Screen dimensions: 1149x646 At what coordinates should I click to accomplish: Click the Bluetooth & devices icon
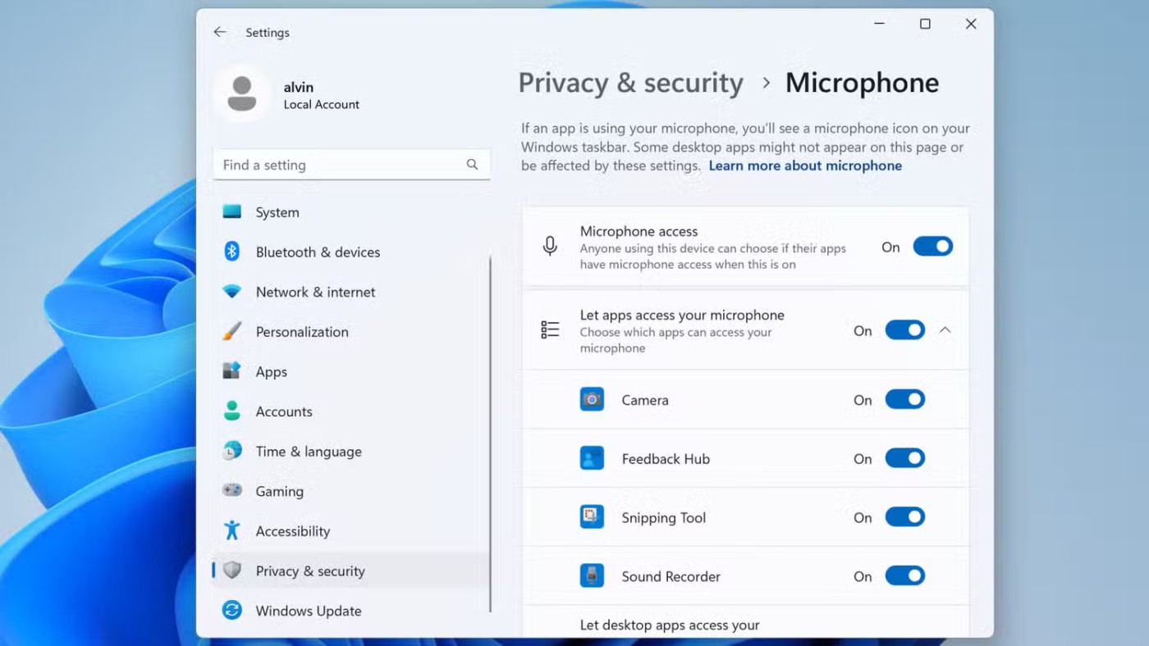pos(232,252)
